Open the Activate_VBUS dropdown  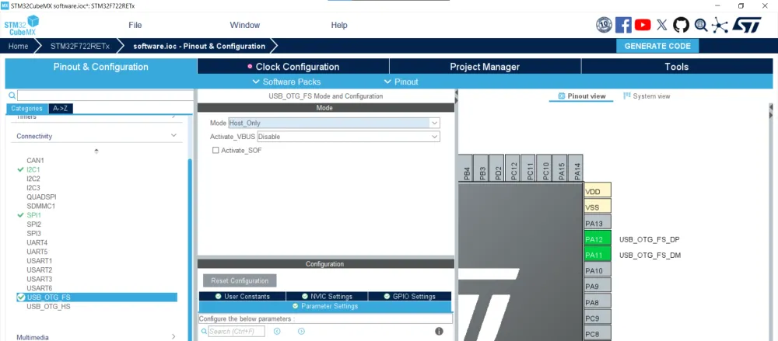tap(349, 136)
